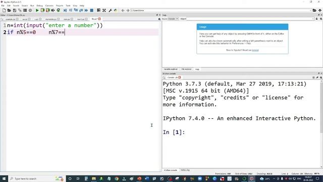This screenshot has height=182, width=323.
Task: Open editor options at tab bar right end
Action: pos(159,19)
